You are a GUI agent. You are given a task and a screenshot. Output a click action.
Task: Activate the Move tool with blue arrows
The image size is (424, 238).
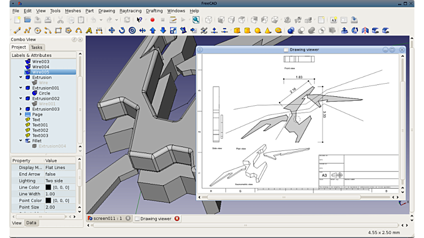(x=112, y=30)
